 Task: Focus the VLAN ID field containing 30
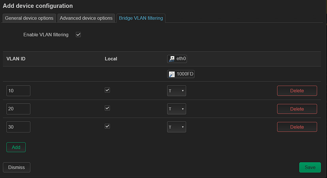click(18, 127)
